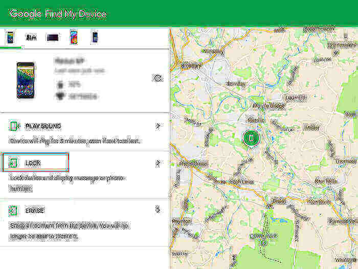
Task: Click the ERASE label
Action: pyautogui.click(x=35, y=211)
